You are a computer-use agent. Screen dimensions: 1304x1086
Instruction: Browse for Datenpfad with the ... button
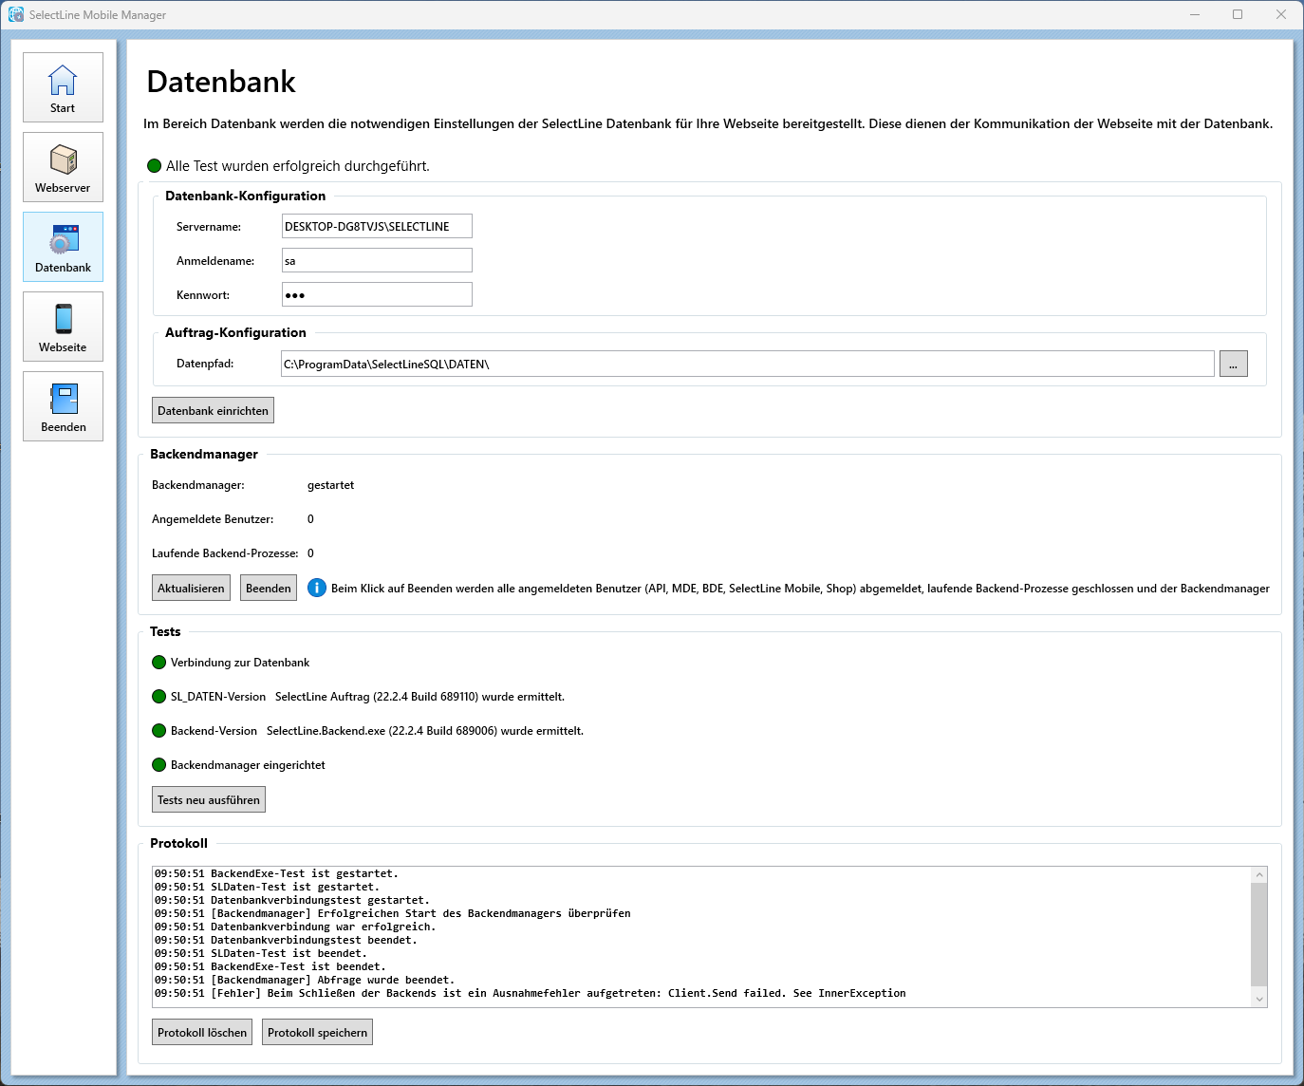[1234, 364]
